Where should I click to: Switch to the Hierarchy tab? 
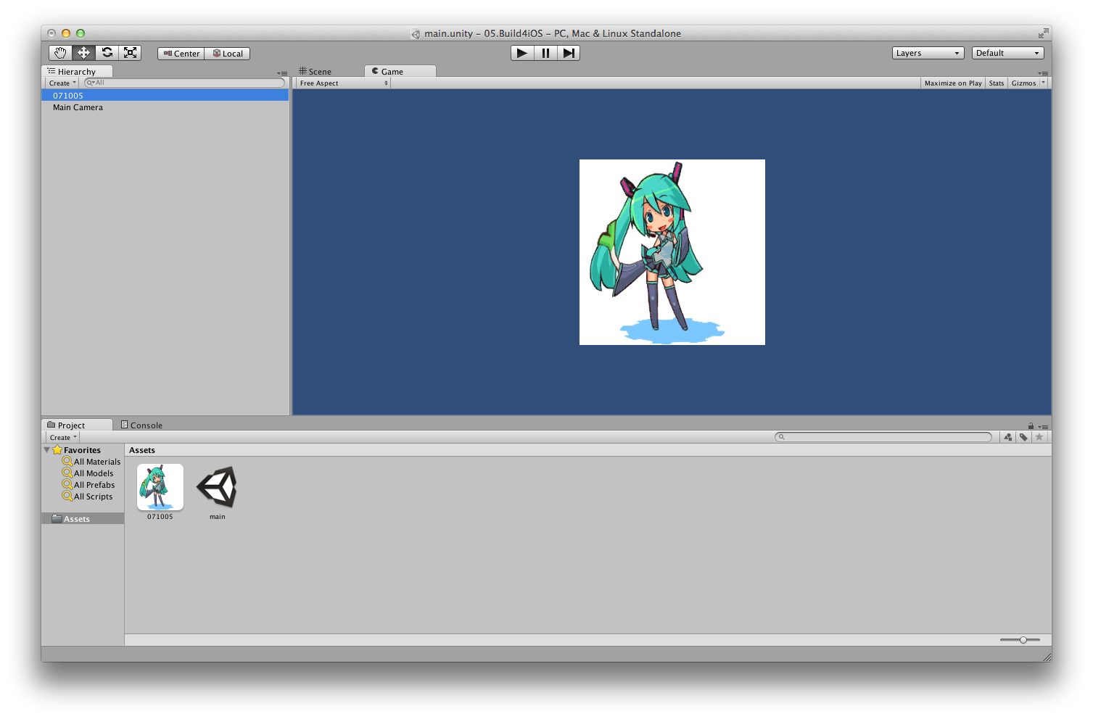coord(78,71)
